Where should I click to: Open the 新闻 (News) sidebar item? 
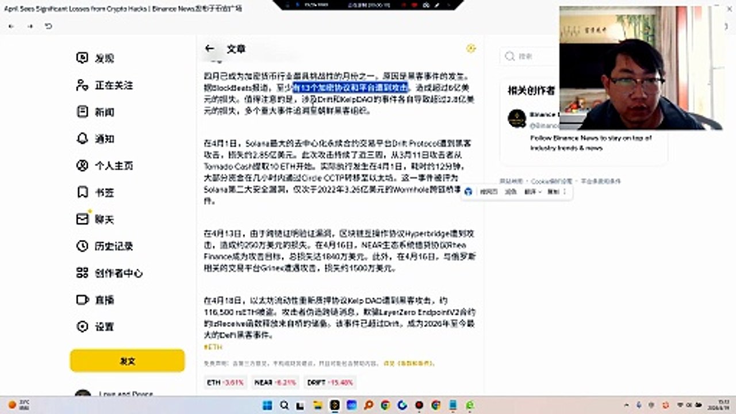point(95,112)
